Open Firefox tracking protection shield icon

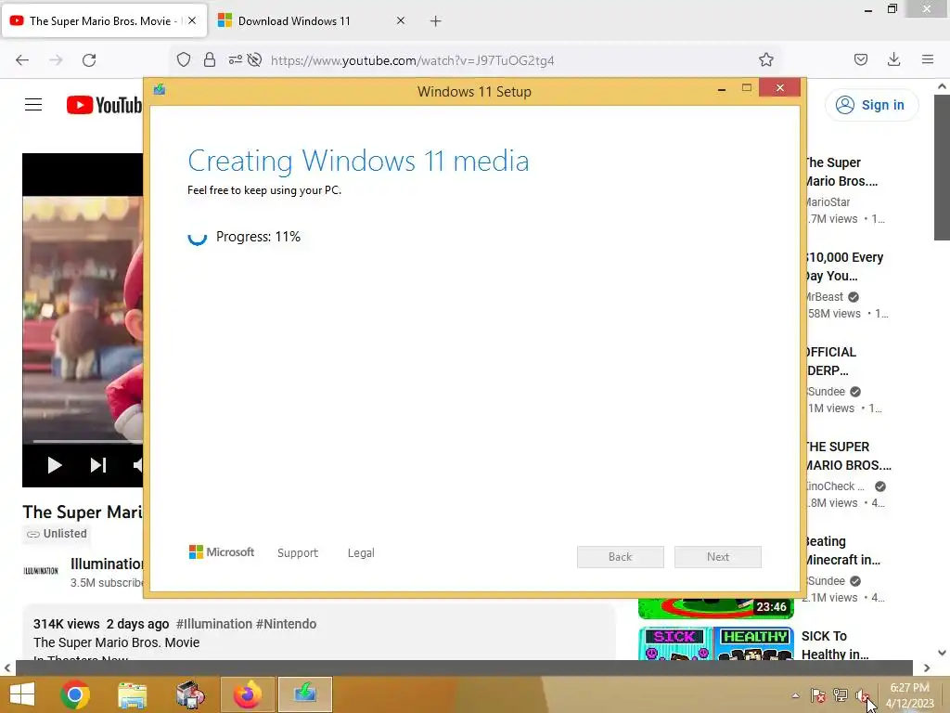click(184, 59)
